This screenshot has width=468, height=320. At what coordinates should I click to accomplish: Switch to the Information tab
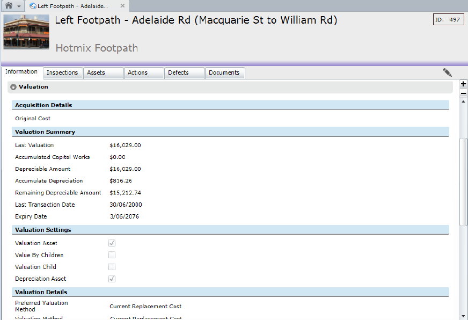[x=21, y=71]
